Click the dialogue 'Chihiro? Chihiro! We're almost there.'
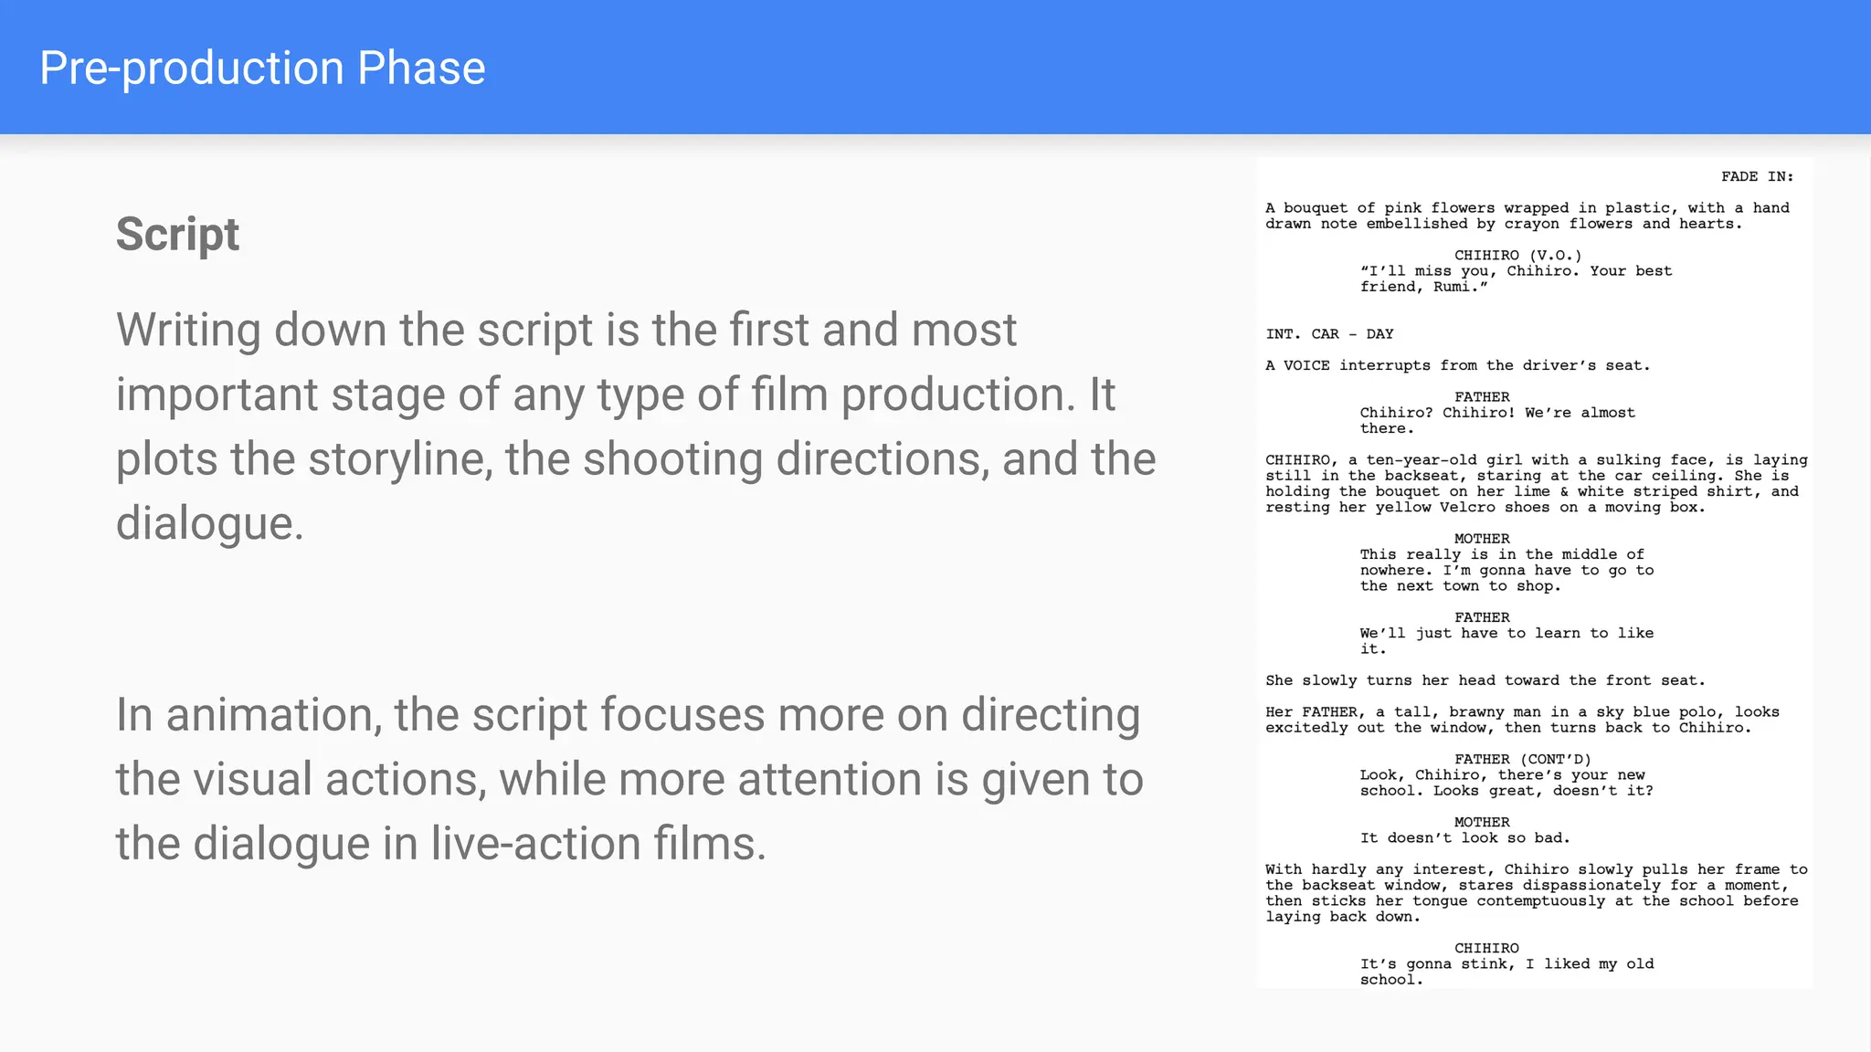 tap(1497, 421)
